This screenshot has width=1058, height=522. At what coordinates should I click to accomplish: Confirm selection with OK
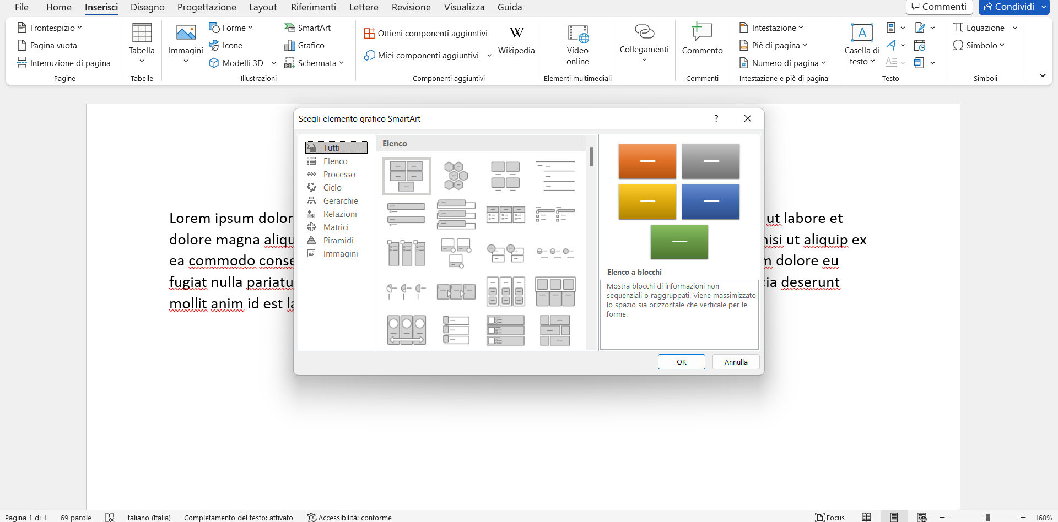click(681, 362)
